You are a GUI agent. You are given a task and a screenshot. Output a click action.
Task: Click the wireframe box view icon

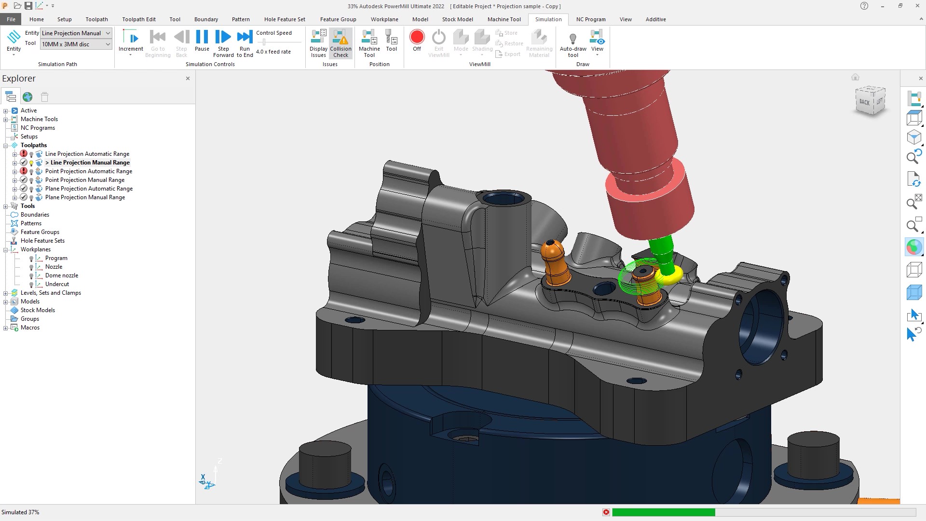tap(914, 270)
